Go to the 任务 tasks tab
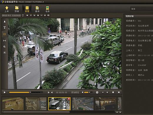153x115 pixels. 47,9
